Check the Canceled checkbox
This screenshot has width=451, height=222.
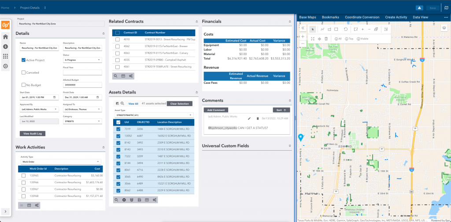point(24,72)
